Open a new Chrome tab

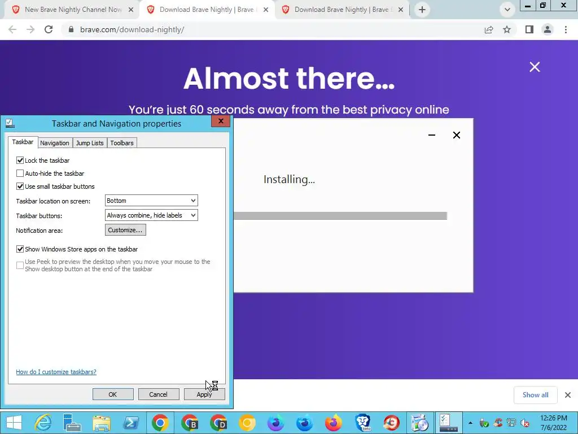[422, 10]
